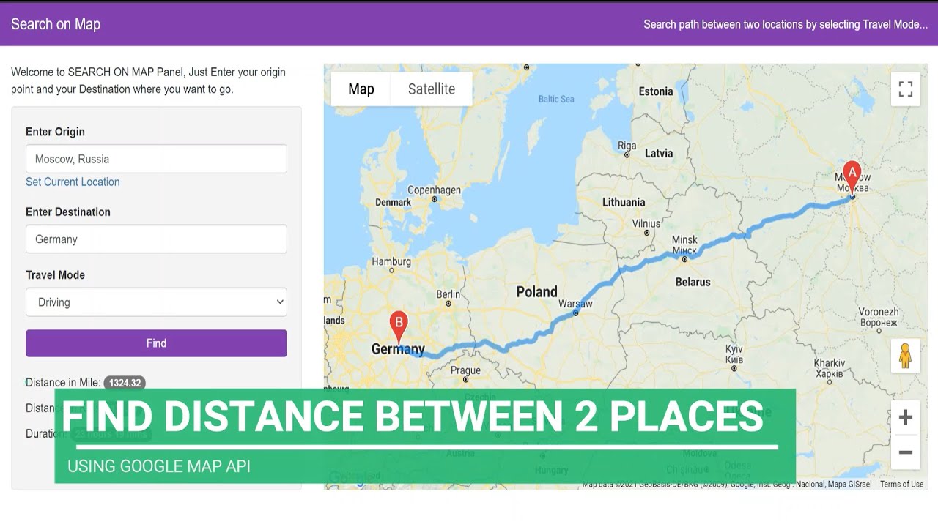Click the Baltic Sea label

pyautogui.click(x=556, y=99)
